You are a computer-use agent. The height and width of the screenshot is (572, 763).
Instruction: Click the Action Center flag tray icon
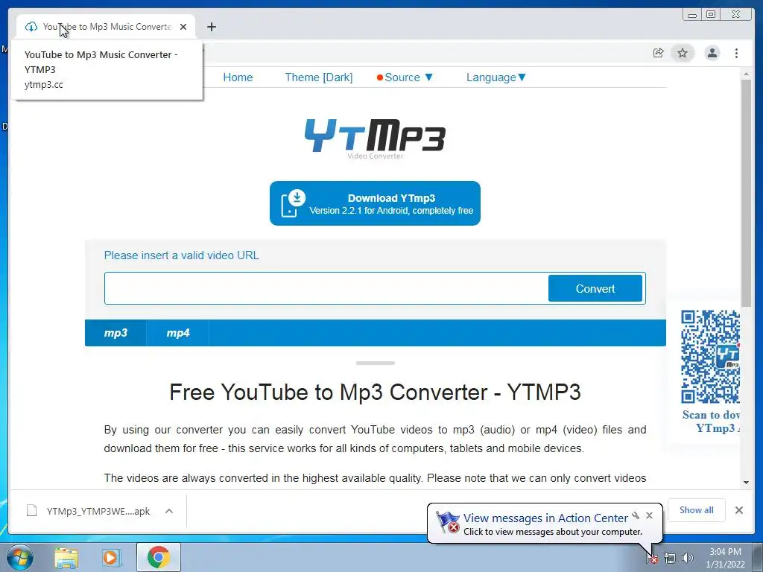coord(652,558)
